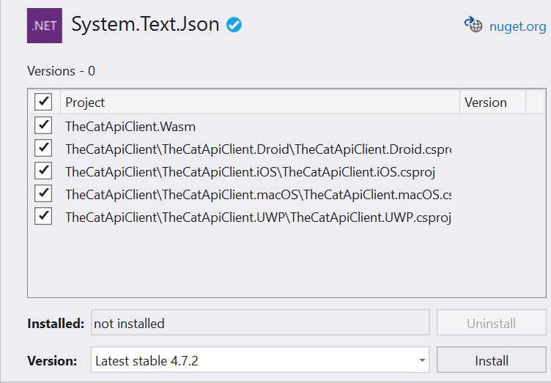Click the purple .NET package icon
This screenshot has height=383, width=551.
[x=44, y=26]
